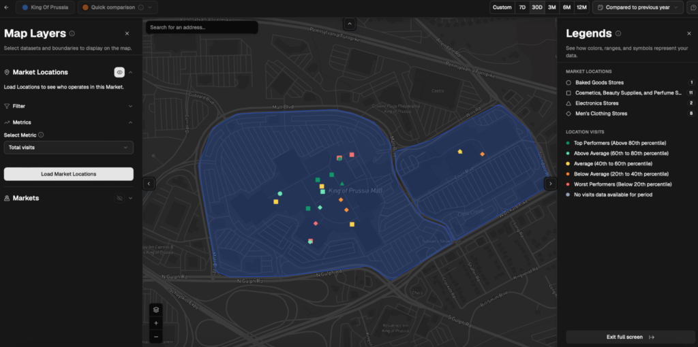Click the top-right corner toolbar icon

pyautogui.click(x=693, y=7)
